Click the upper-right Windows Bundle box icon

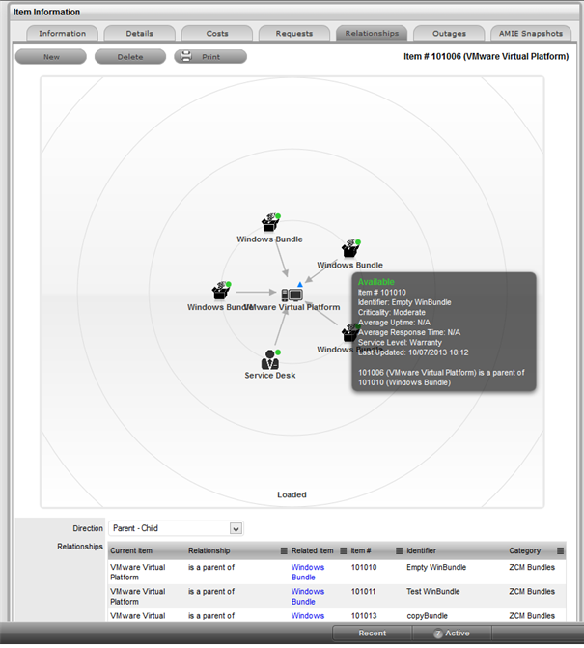[x=350, y=248]
